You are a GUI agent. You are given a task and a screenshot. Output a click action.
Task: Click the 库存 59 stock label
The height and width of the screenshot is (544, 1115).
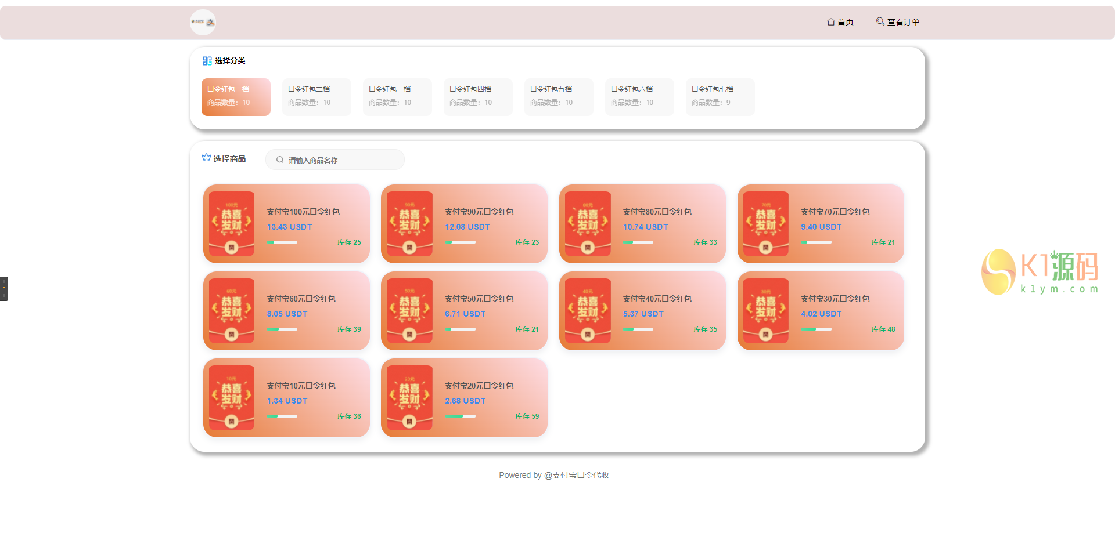point(527,416)
